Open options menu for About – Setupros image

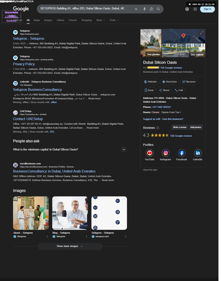tap(47, 237)
